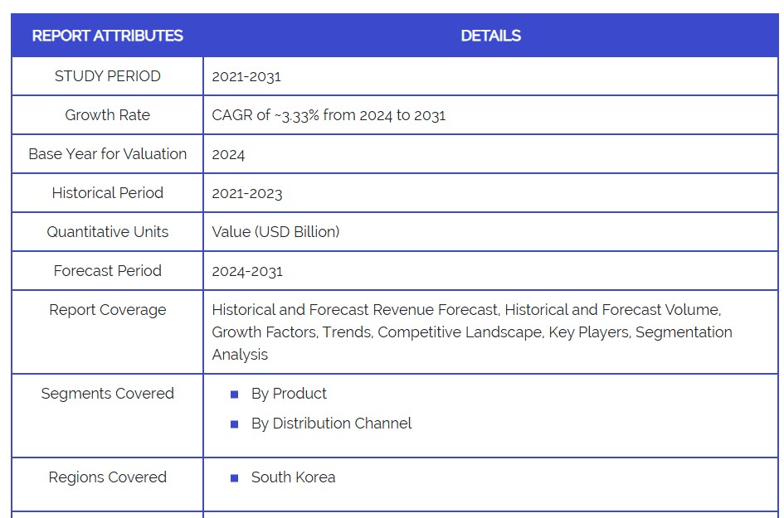The width and height of the screenshot is (784, 518).
Task: Click the Segments Covered row label
Action: pos(107,394)
